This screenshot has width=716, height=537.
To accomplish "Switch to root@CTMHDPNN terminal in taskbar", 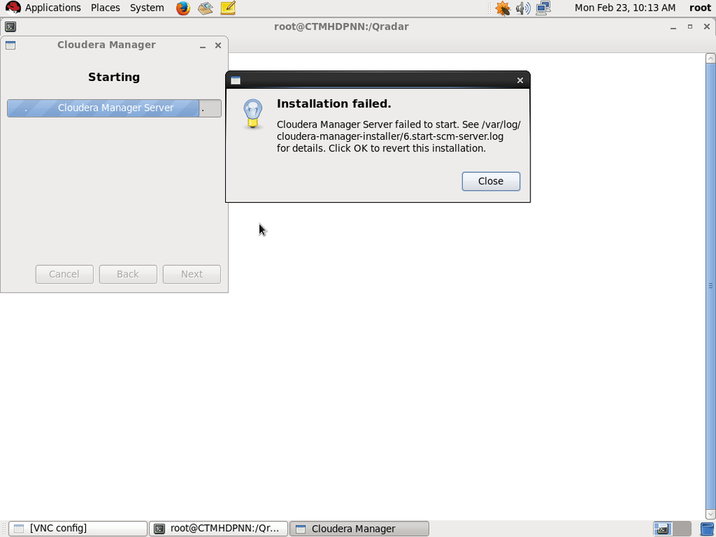I will coord(219,528).
